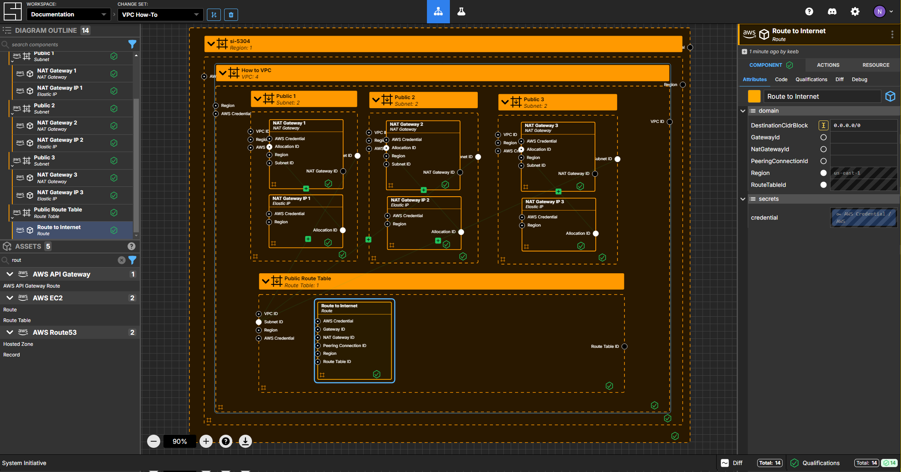
Task: Click the download diagram icon
Action: click(245, 441)
